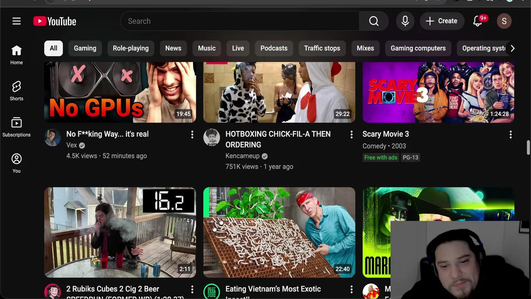Click the Rubiks Cubes channel avatar
This screenshot has height=299, width=531.
pos(53,292)
